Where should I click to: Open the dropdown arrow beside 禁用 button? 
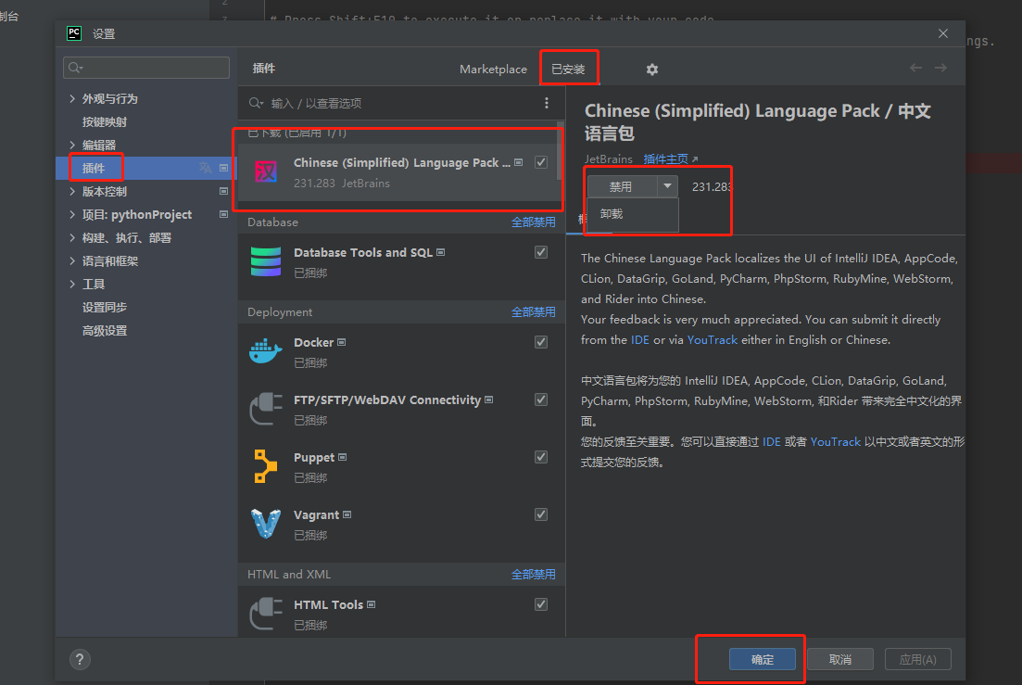click(x=667, y=186)
